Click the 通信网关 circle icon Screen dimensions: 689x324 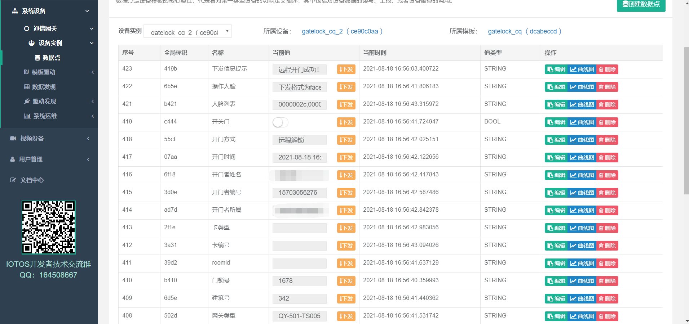[27, 28]
